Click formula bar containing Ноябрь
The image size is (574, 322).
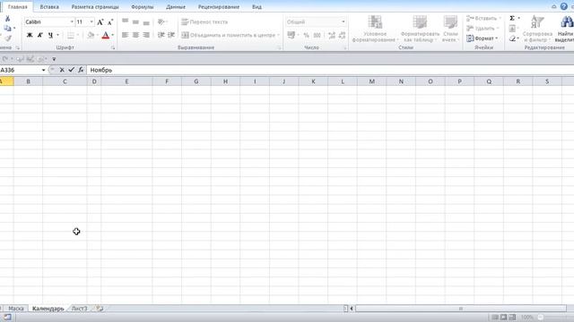point(329,70)
